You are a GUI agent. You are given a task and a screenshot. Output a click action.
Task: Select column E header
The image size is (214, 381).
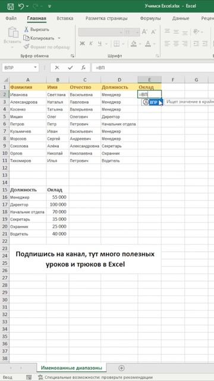click(149, 80)
